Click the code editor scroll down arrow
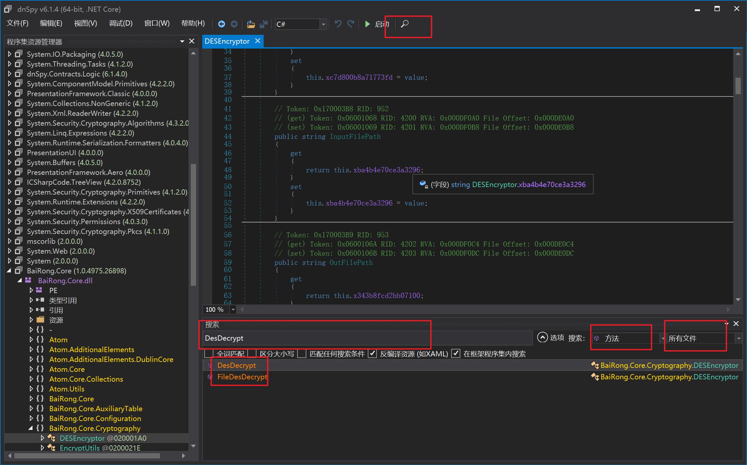The height and width of the screenshot is (465, 747). [x=738, y=299]
